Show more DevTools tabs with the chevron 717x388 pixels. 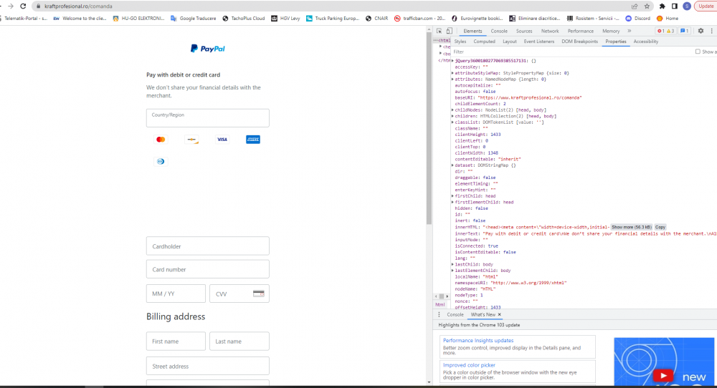(630, 31)
